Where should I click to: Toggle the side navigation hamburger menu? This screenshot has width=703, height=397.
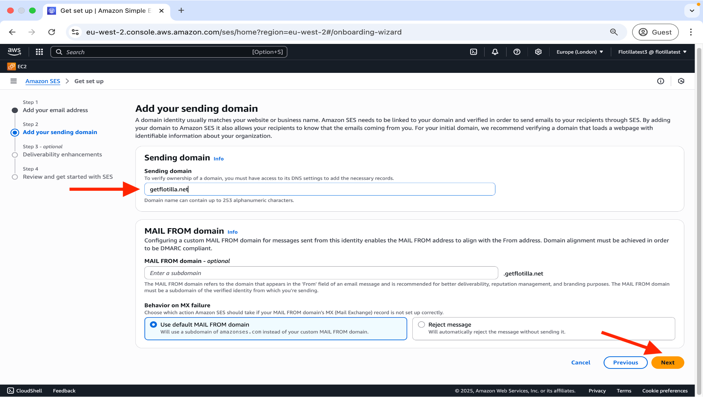[14, 81]
